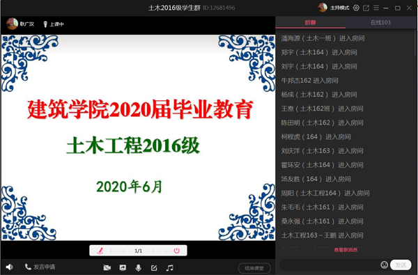Viewport: 418px width, 275px height.
Task: Select the red pen annotation tool
Action: pyautogui.click(x=100, y=251)
